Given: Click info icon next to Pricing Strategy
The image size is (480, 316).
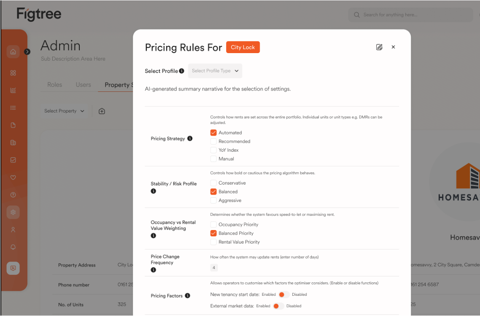Looking at the screenshot, I should 190,139.
